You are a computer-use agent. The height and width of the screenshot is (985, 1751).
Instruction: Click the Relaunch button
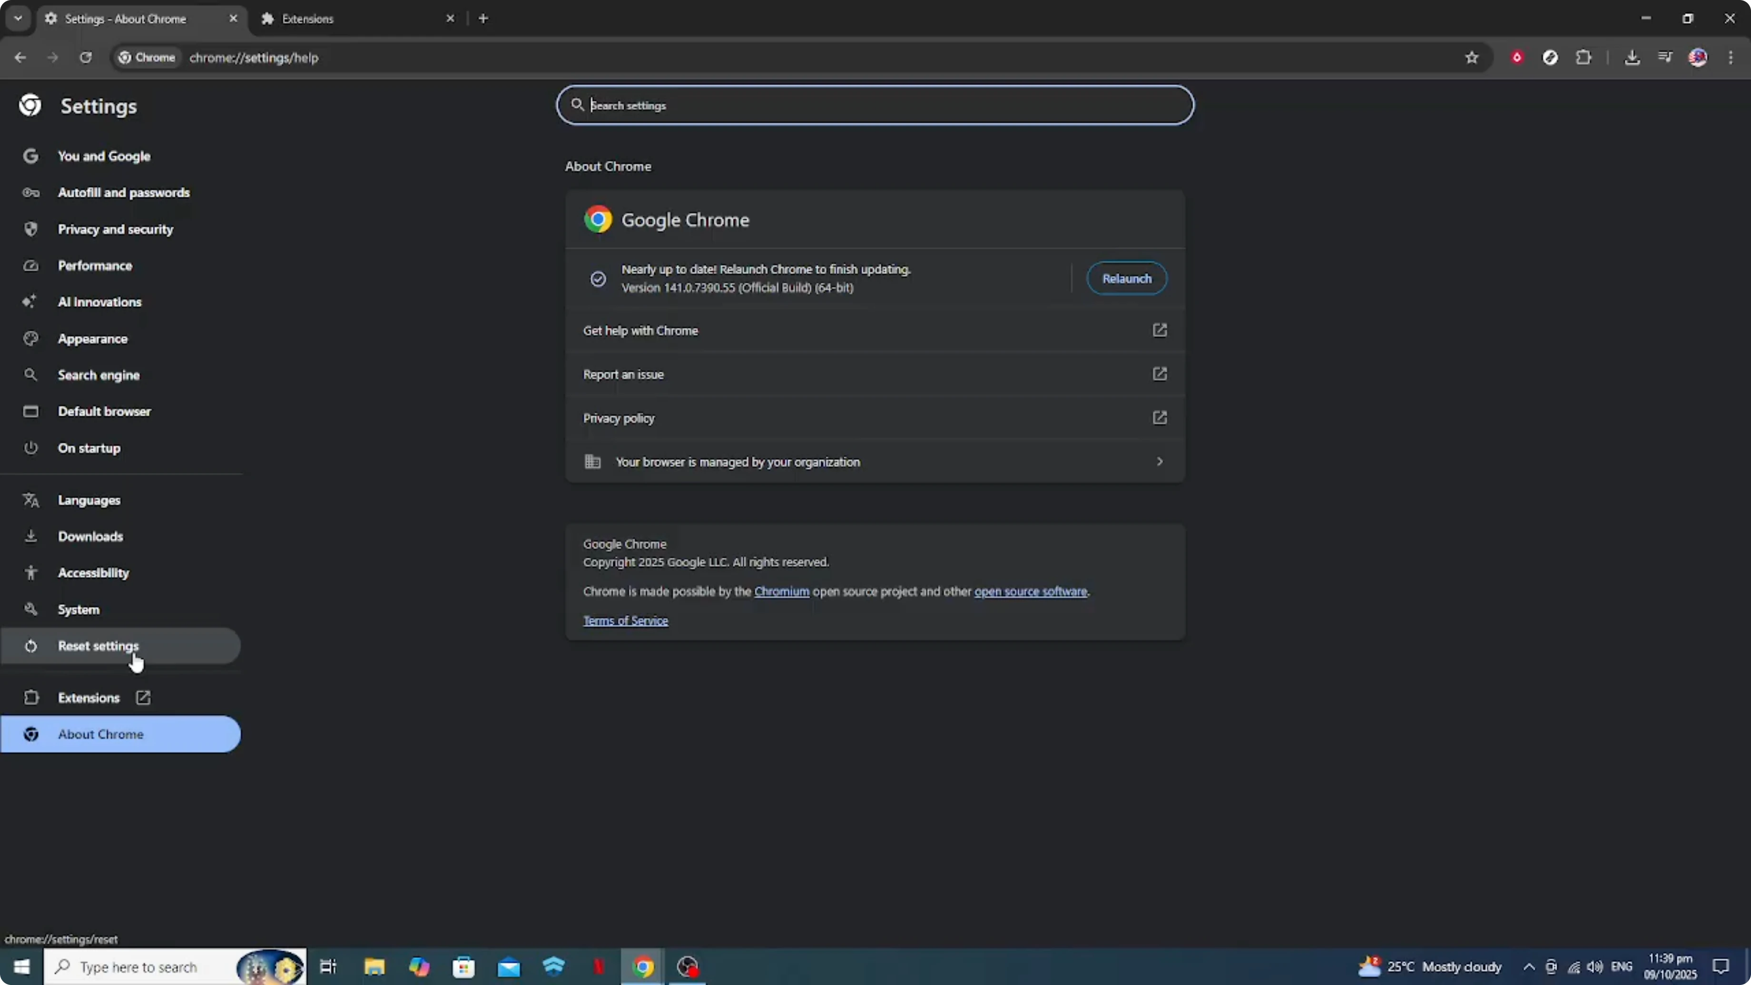tap(1126, 278)
